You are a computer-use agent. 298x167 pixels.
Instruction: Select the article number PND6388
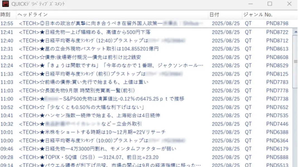pos(277,132)
